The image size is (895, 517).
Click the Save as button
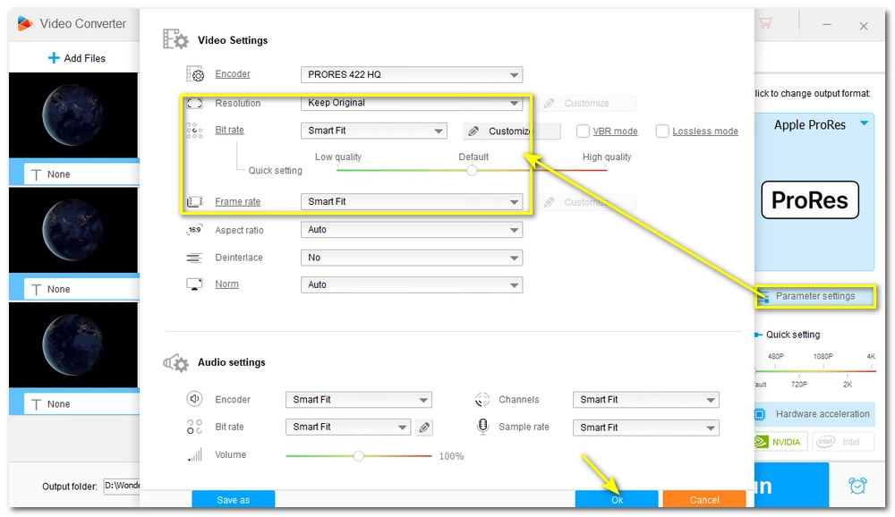tap(233, 499)
